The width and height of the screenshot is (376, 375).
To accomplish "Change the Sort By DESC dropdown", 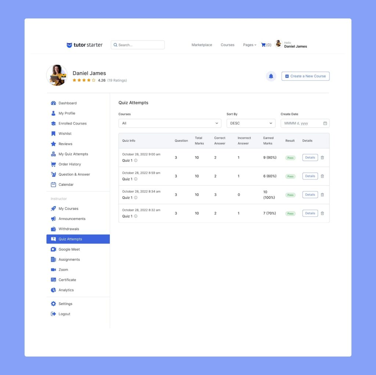I will [251, 123].
